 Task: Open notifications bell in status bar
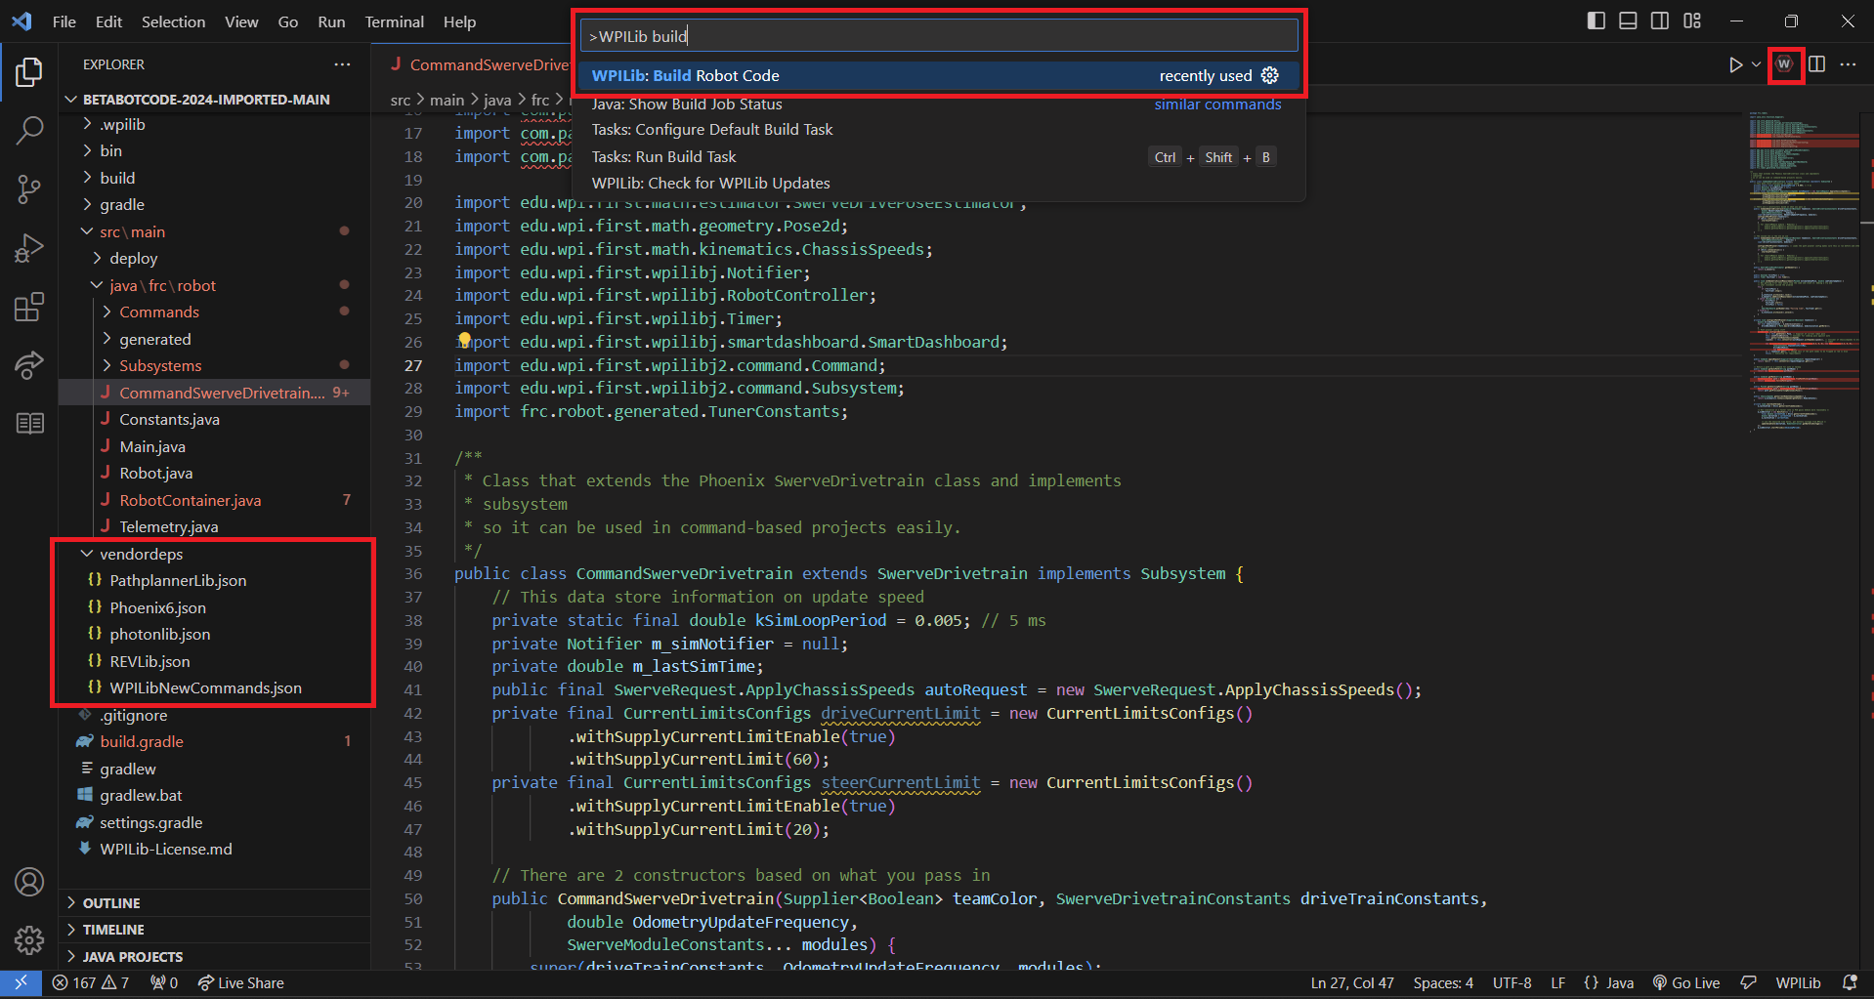tap(1850, 983)
